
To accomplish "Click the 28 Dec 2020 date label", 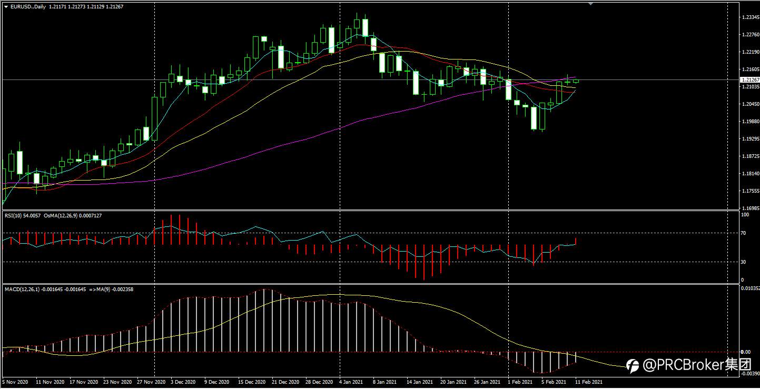I will [x=320, y=382].
